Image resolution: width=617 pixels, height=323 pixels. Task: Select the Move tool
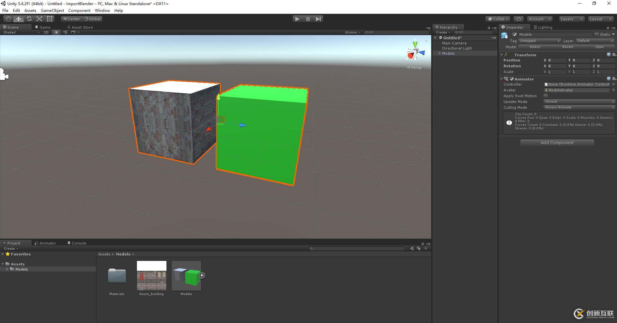(x=19, y=19)
